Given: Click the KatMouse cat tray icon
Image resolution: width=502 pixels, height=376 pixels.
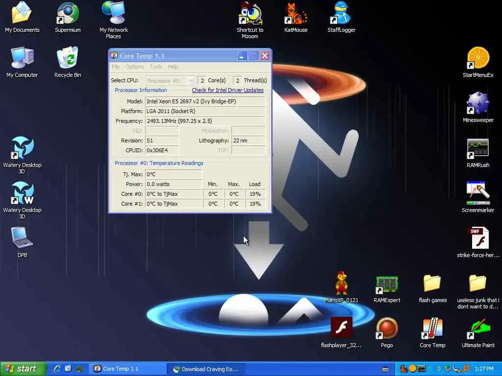Looking at the screenshot, I should [x=404, y=369].
